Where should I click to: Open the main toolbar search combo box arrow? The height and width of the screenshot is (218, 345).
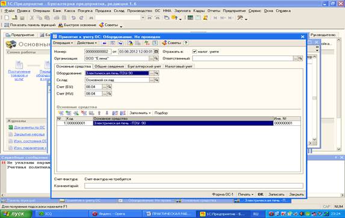point(143,18)
